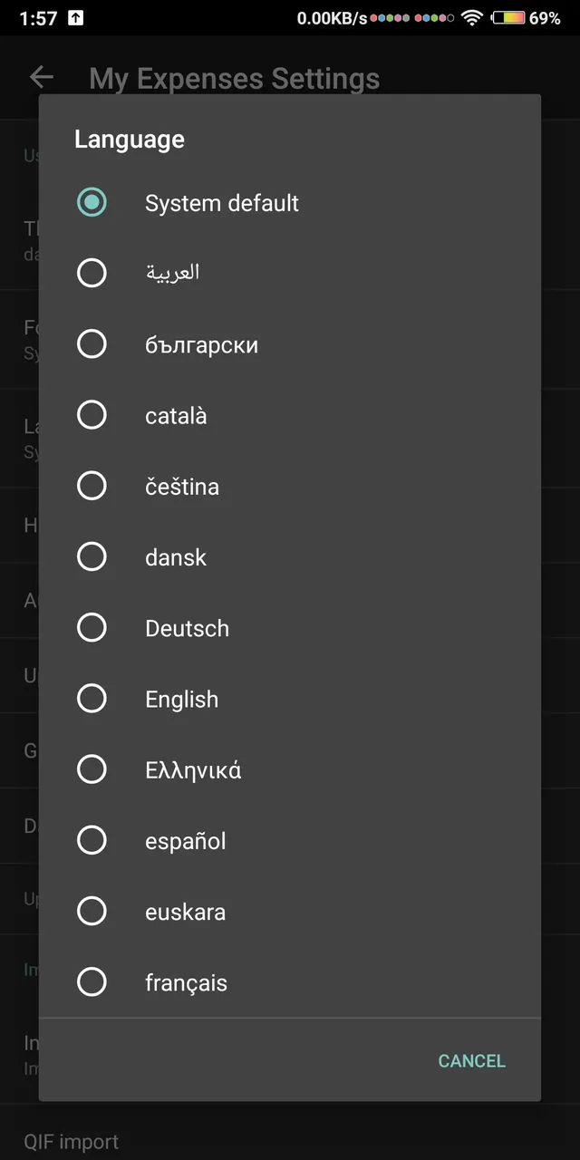Choose dansk as the app language
The height and width of the screenshot is (1160, 580).
(x=290, y=556)
